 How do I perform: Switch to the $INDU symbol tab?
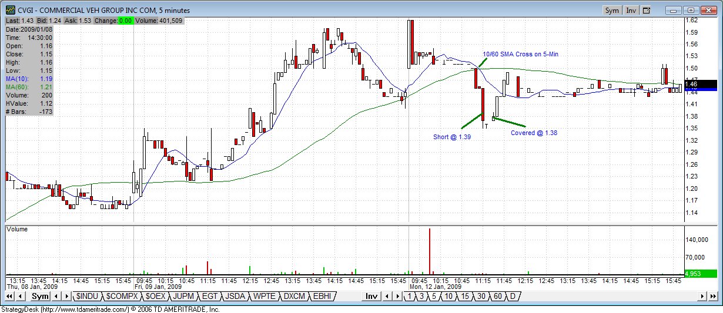click(87, 296)
